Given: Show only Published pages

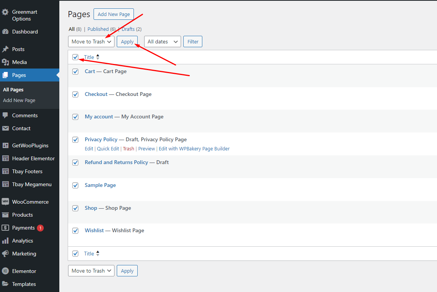Looking at the screenshot, I should (98, 29).
